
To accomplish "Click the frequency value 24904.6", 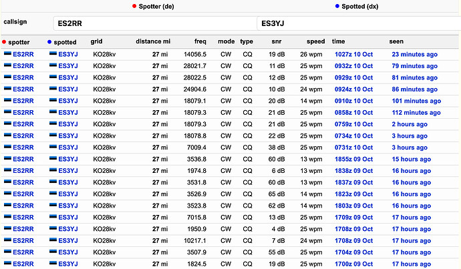I will click(195, 89).
